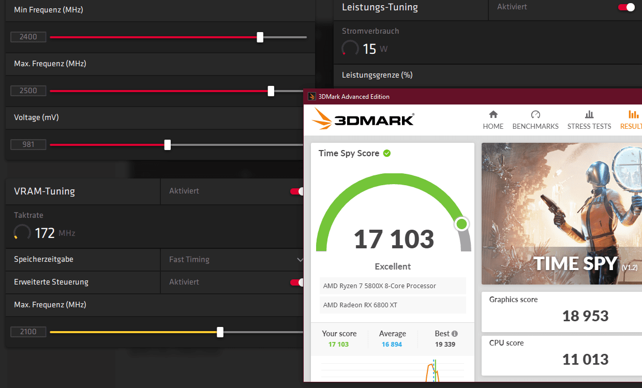Click the 15 W Stromverbrauch reading
Image resolution: width=642 pixels, height=388 pixels.
(375, 49)
